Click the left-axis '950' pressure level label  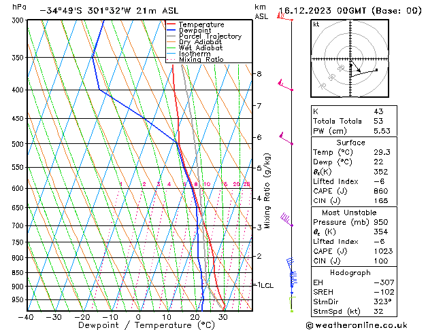point(19,299)
